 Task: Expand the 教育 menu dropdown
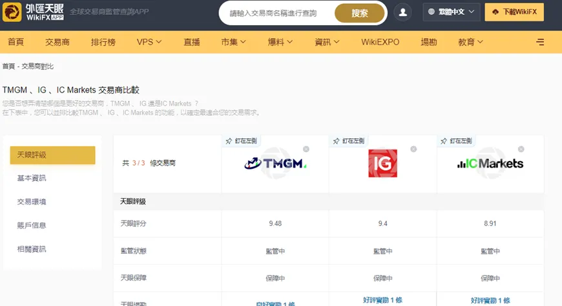pyautogui.click(x=471, y=42)
